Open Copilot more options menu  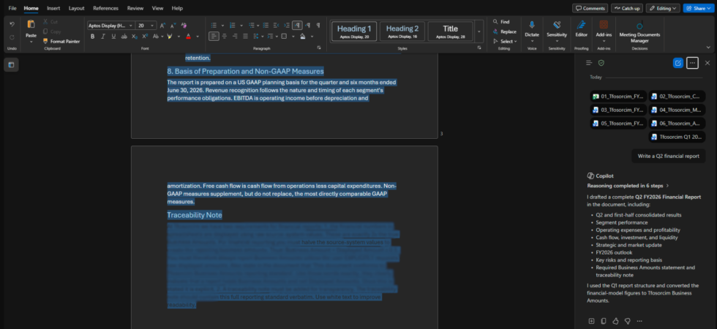(x=692, y=63)
